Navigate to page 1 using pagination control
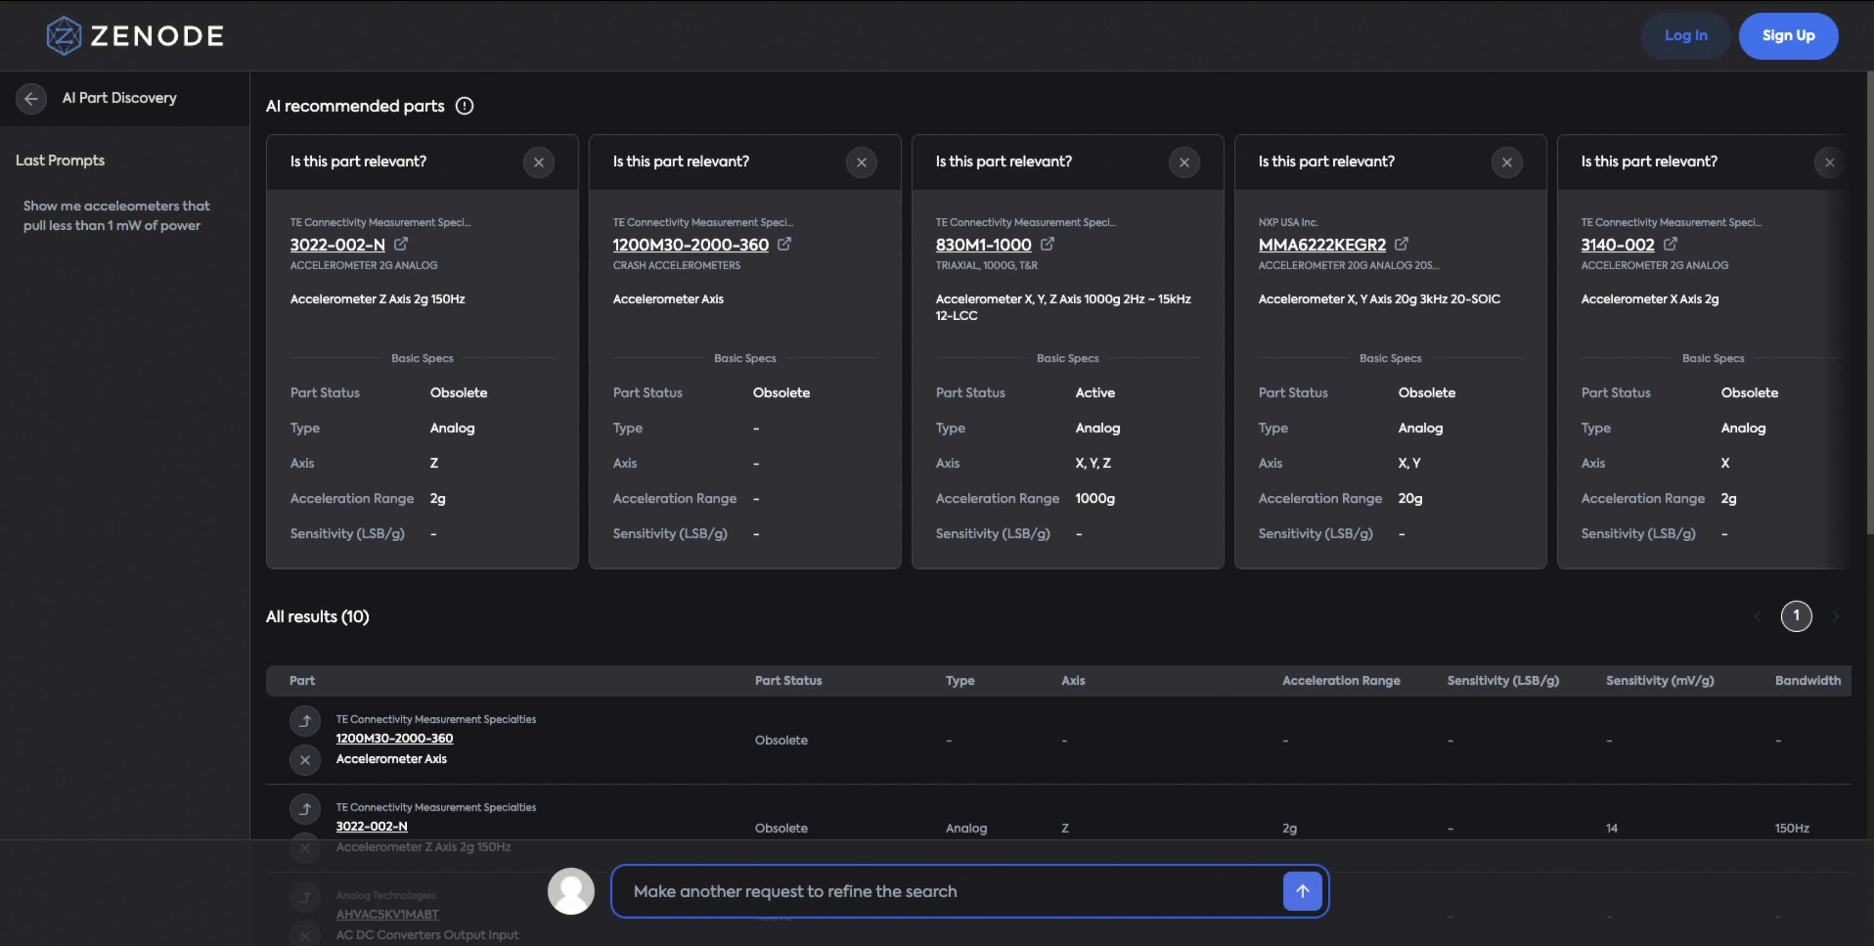The width and height of the screenshot is (1874, 946). tap(1795, 617)
